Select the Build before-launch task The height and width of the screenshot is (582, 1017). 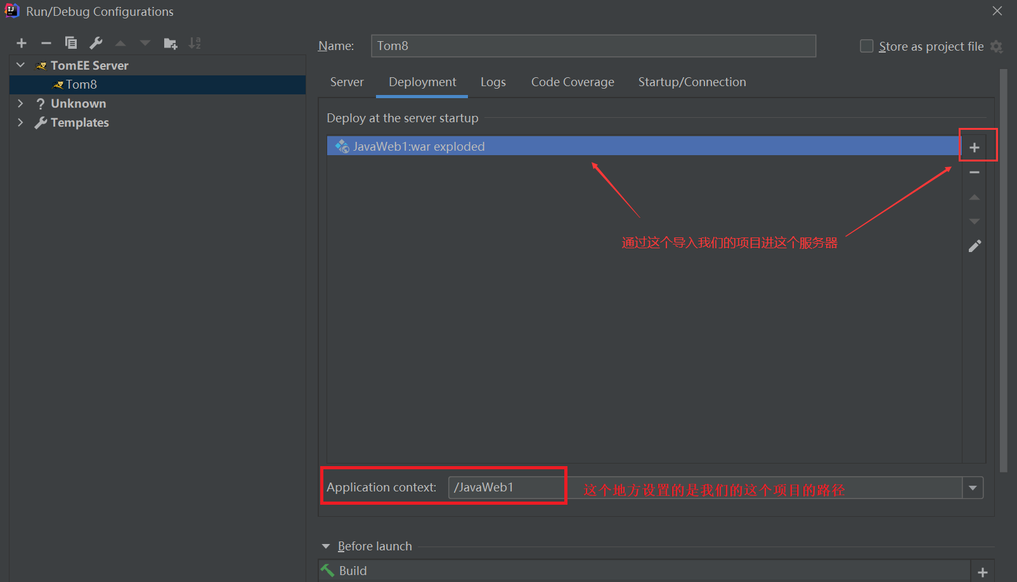(644, 571)
